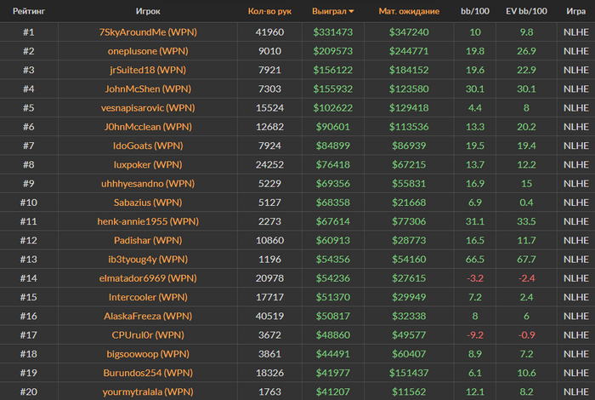View IdoGoats (WPN) player stats

[x=148, y=146]
